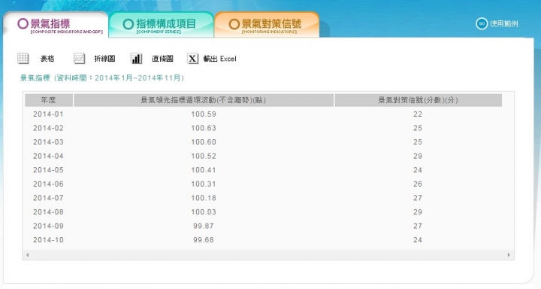Click the value 100.31
Screen dimensions: 541x289
204,184
